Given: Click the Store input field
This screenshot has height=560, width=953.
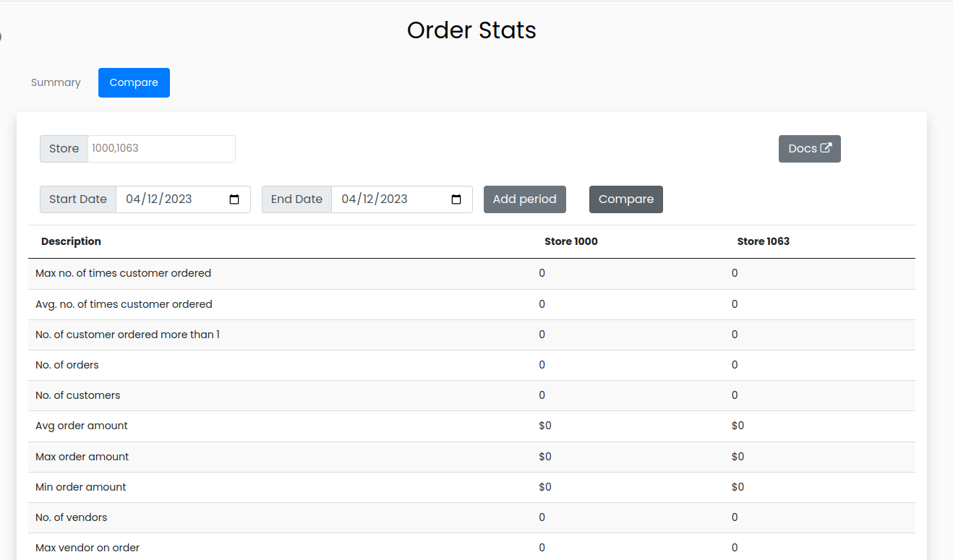Looking at the screenshot, I should (x=161, y=149).
